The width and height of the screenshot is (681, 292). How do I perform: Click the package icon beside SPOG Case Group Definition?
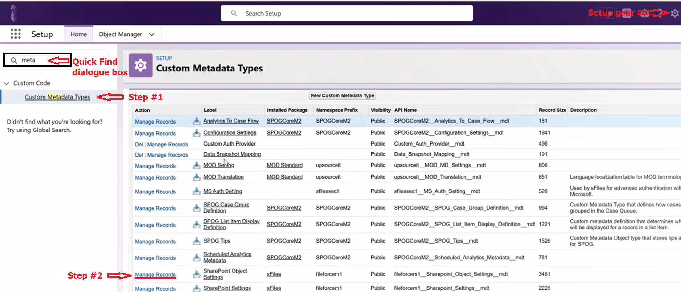point(196,208)
